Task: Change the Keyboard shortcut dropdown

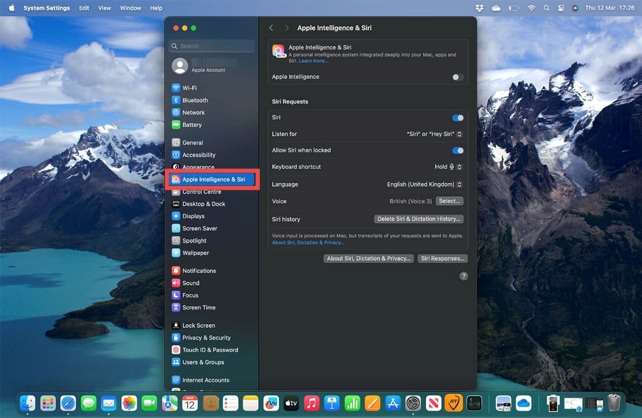Action: [x=448, y=167]
